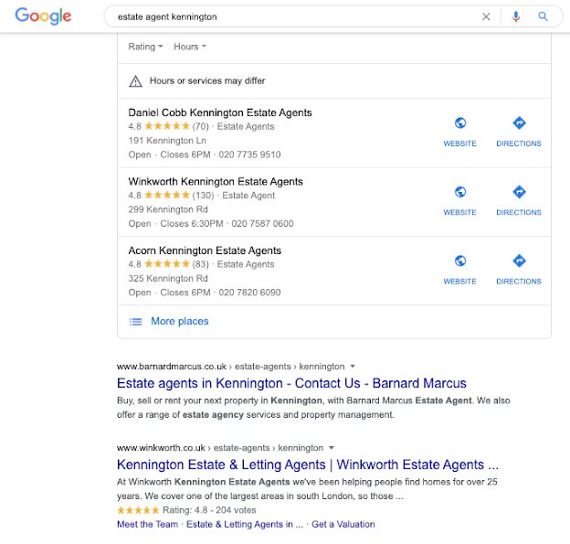Get directions to Acorn Kennington
570x544 pixels.
point(519,270)
